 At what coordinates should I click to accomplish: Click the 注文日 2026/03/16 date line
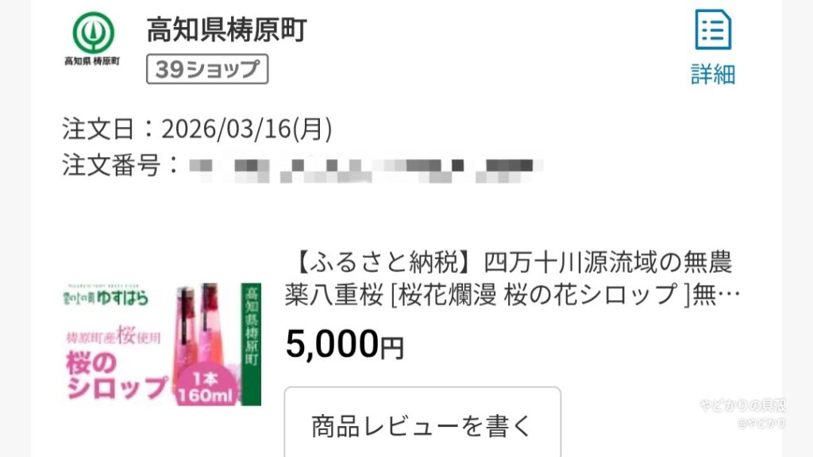click(197, 129)
